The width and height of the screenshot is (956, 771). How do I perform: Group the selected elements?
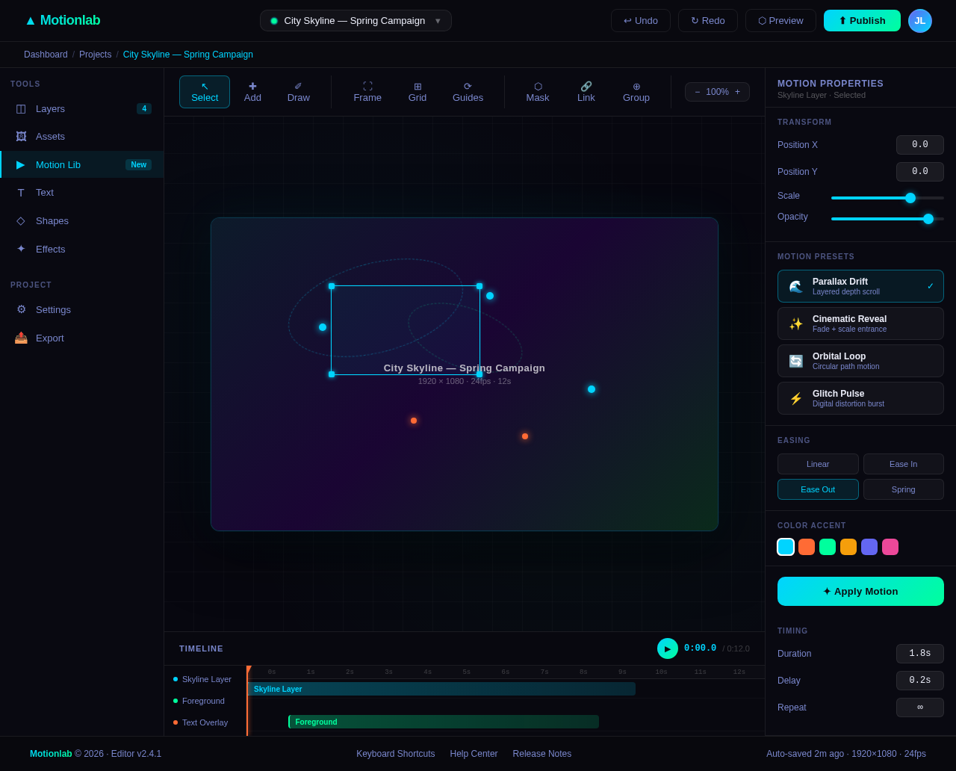pyautogui.click(x=636, y=91)
